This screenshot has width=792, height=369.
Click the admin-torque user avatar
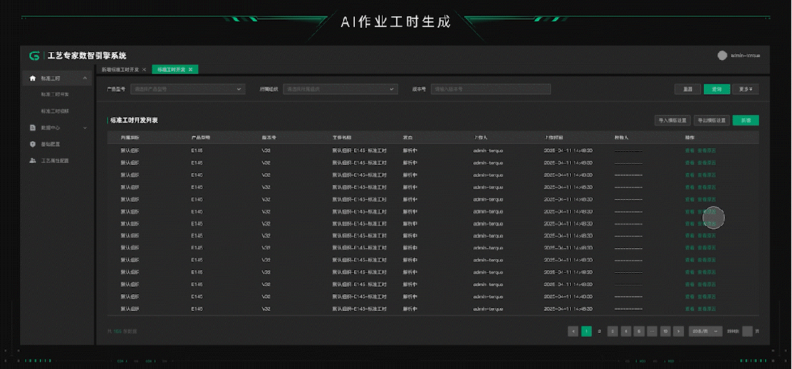pyautogui.click(x=722, y=56)
